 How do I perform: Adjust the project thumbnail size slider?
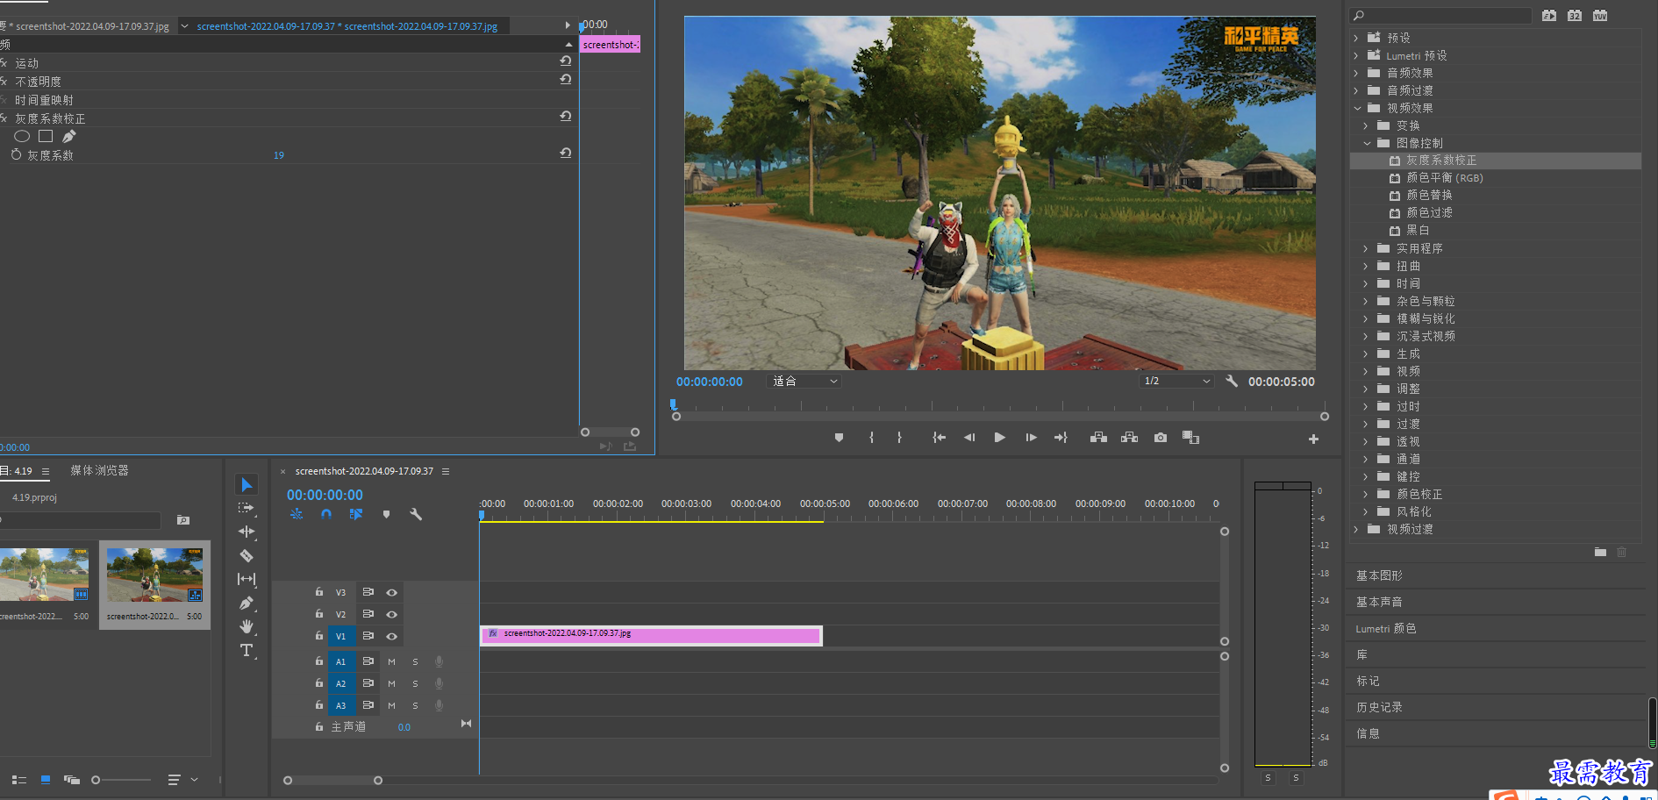tap(122, 780)
